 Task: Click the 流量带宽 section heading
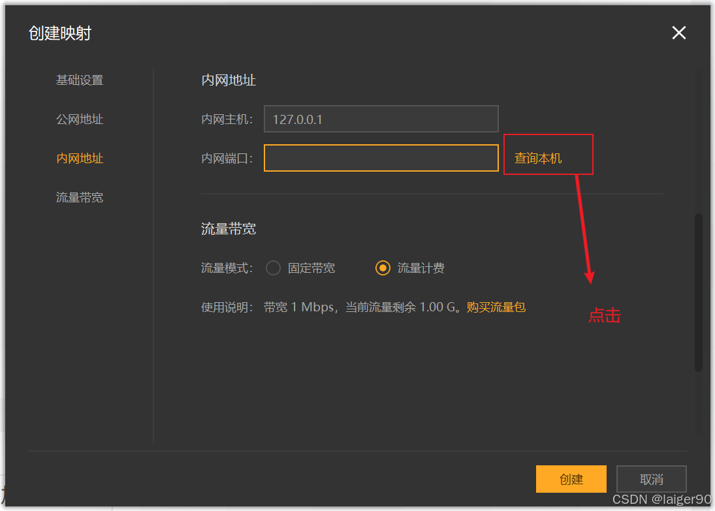[x=229, y=229]
